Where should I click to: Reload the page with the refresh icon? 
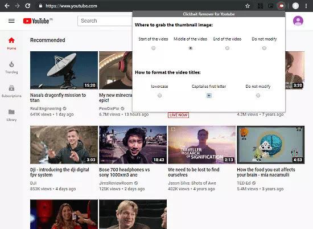point(28,6)
